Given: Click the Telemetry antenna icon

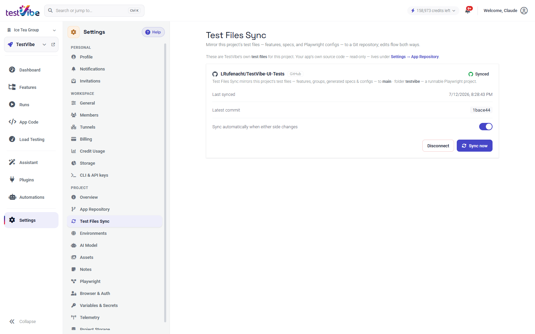Looking at the screenshot, I should coord(74,318).
